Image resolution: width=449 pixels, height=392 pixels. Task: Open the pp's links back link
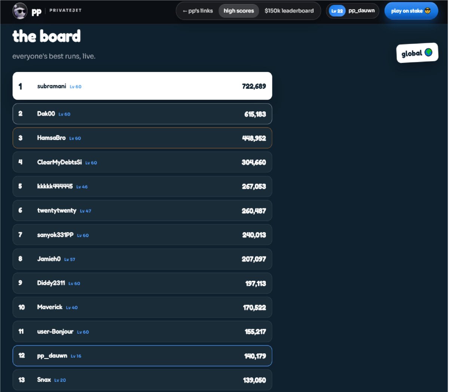[198, 11]
